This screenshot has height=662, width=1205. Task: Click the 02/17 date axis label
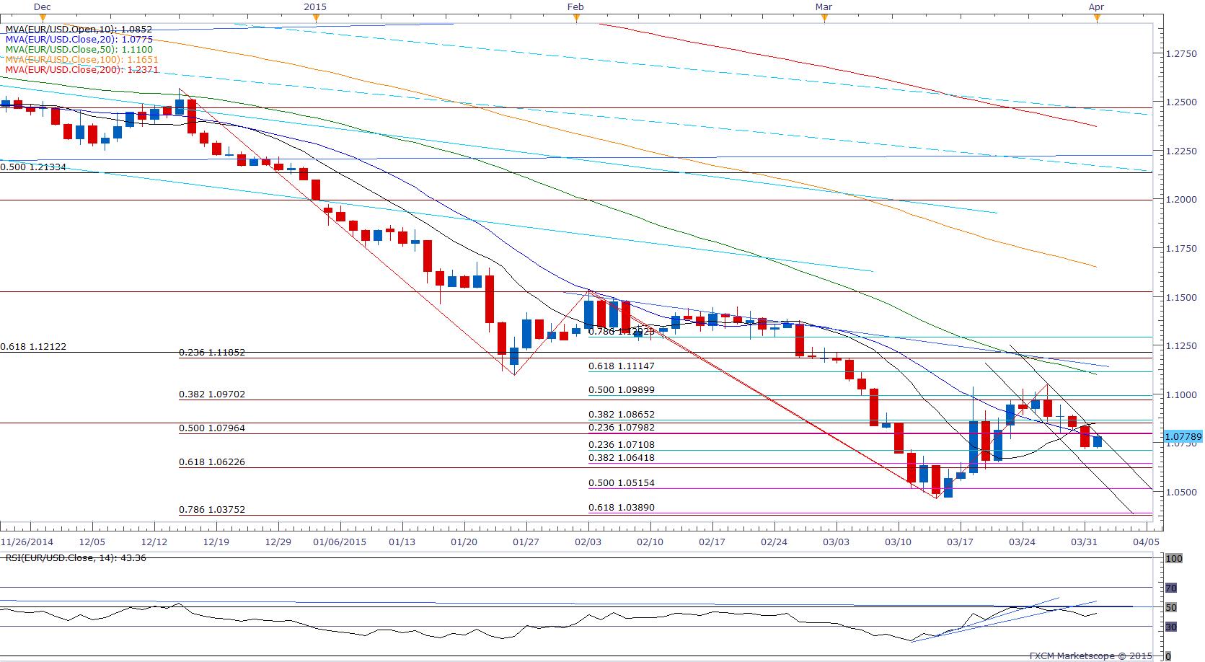point(712,541)
